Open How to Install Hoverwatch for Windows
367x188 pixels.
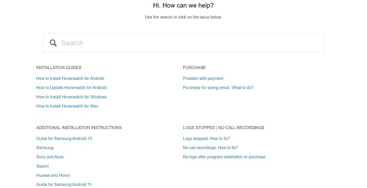(71, 97)
